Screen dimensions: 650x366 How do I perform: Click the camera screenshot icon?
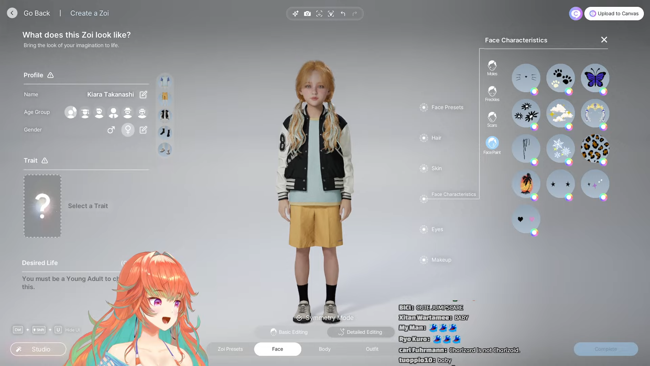[307, 14]
